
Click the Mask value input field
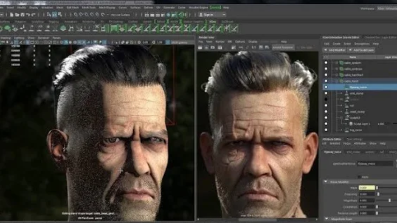366,188
